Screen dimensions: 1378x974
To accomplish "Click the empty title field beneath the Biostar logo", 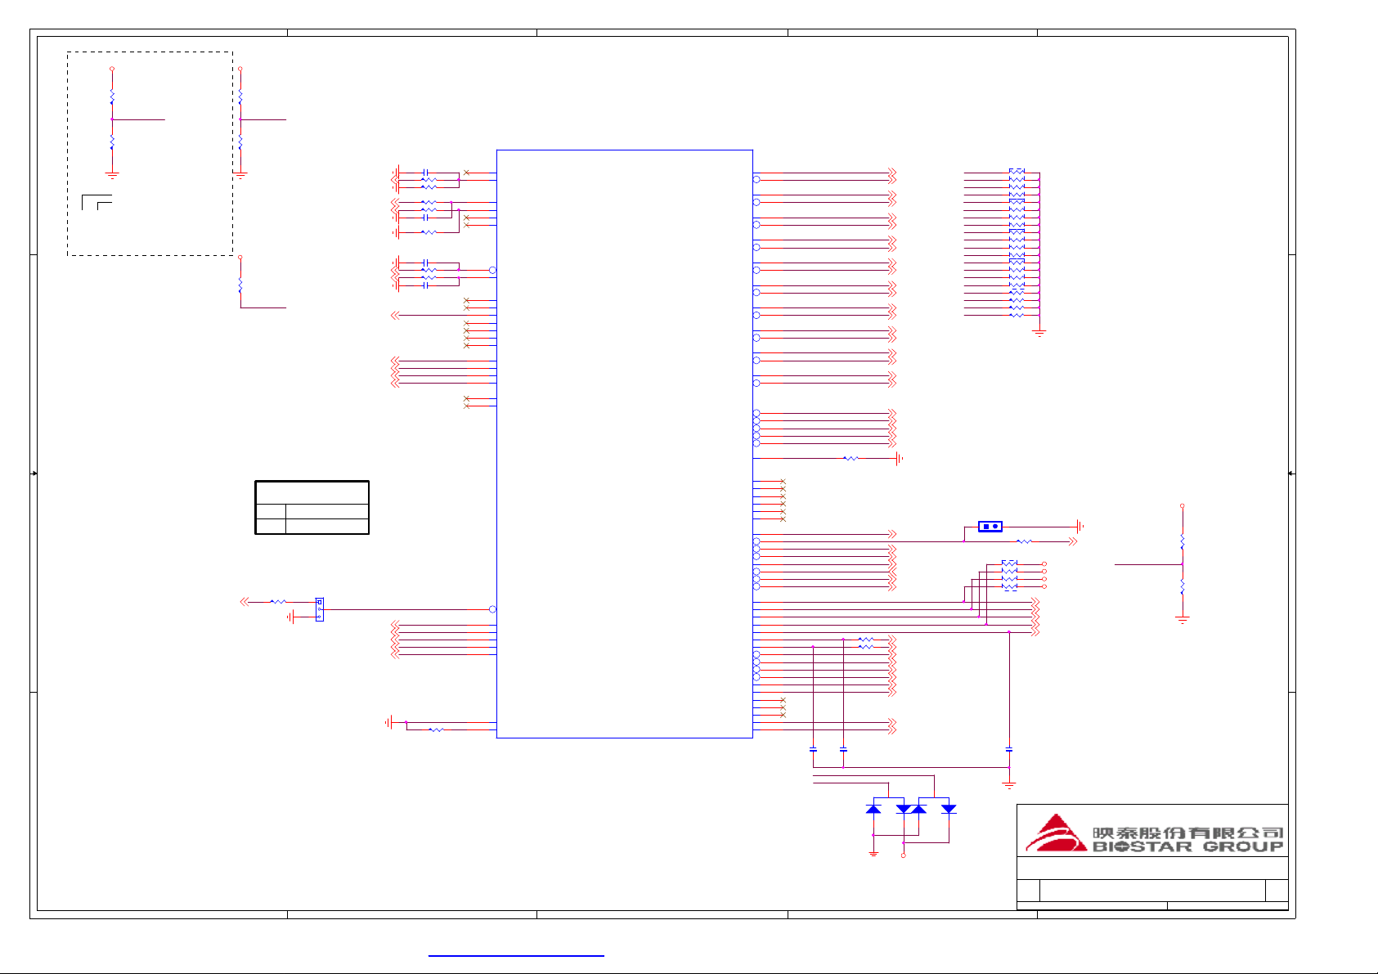I will tap(1152, 868).
